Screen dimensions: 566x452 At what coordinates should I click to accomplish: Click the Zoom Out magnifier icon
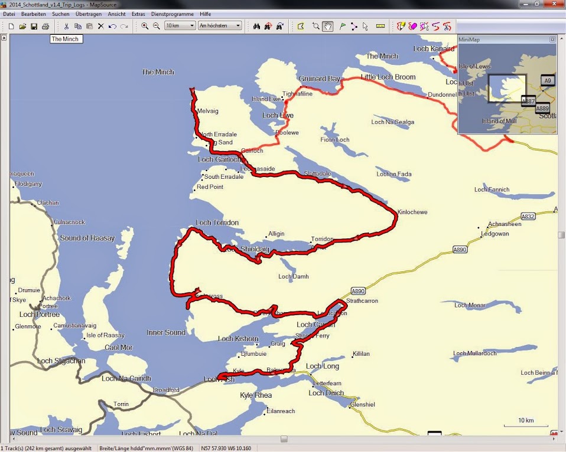click(x=157, y=26)
